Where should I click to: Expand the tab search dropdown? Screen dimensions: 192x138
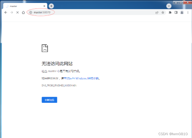click(x=169, y=6)
